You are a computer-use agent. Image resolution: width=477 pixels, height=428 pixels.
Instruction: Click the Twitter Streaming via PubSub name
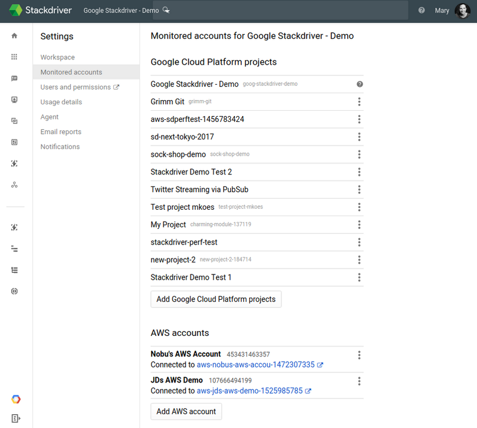[x=200, y=190]
